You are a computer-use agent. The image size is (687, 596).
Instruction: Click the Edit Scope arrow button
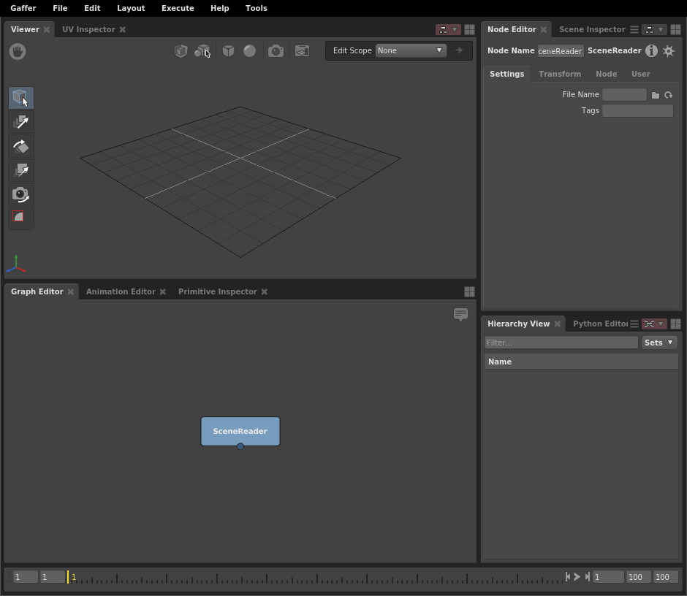click(x=459, y=50)
